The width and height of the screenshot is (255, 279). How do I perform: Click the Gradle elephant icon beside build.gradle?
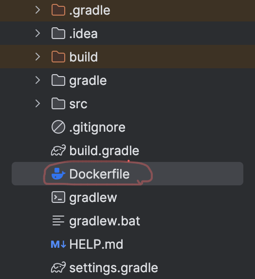58,150
